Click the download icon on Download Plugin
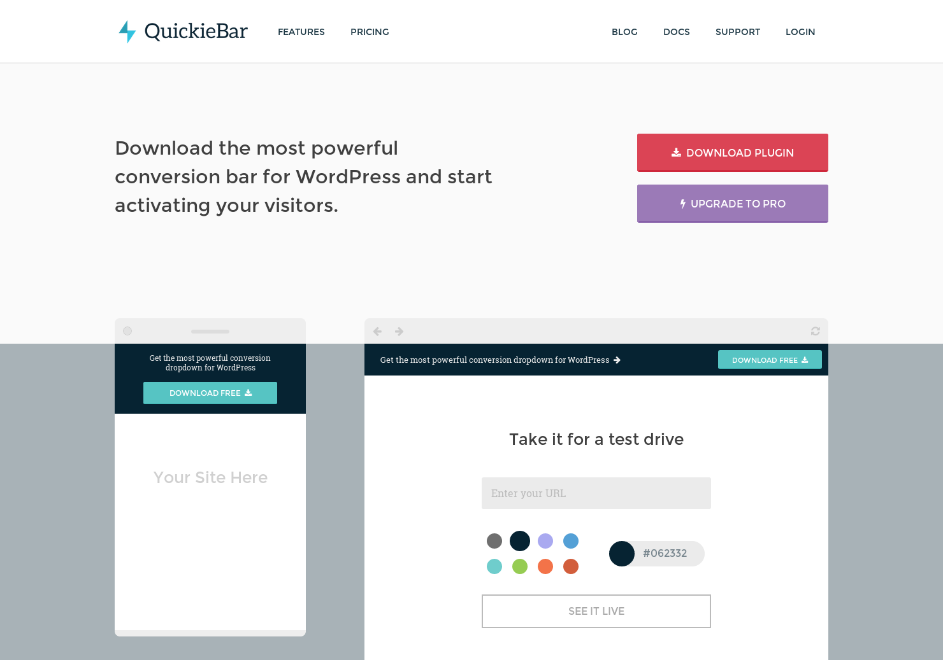This screenshot has width=943, height=660. click(675, 152)
